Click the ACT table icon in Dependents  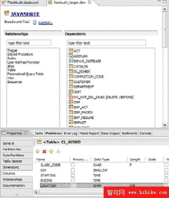click(71, 51)
